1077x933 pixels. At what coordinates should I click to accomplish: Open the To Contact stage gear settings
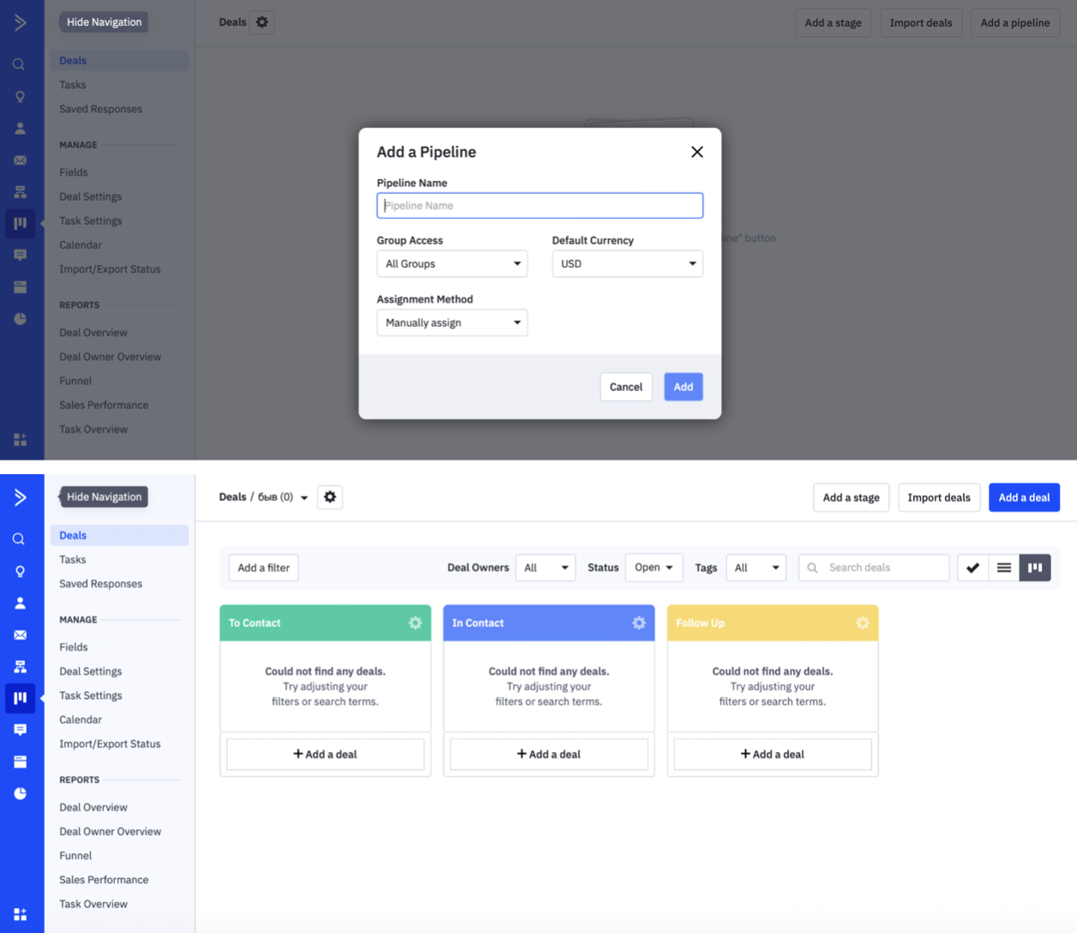tap(415, 623)
